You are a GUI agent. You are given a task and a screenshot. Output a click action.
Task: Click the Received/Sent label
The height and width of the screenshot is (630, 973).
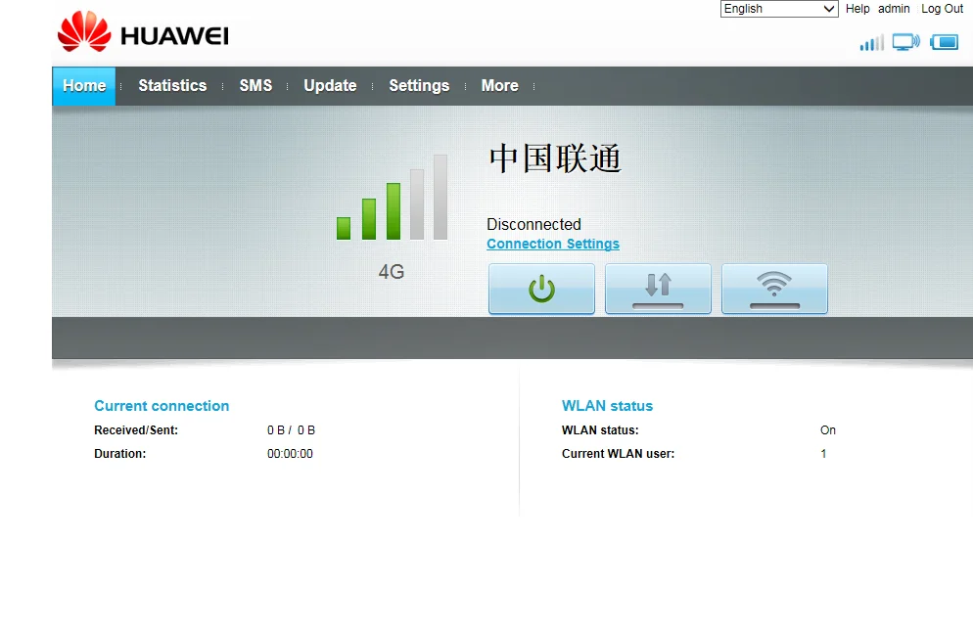[x=136, y=430]
